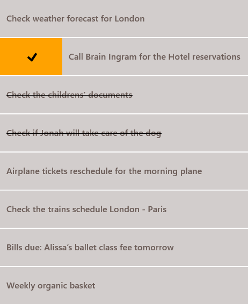Click the struck-through word 'documents'
The width and height of the screenshot is (248, 304).
coord(111,95)
